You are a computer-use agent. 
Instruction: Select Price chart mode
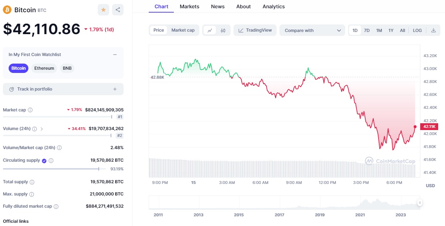coord(159,31)
